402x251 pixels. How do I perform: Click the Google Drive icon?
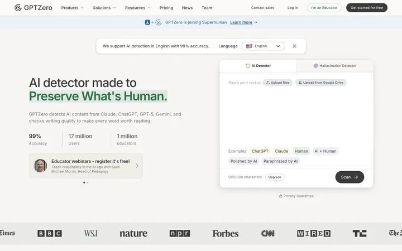[x=300, y=83]
